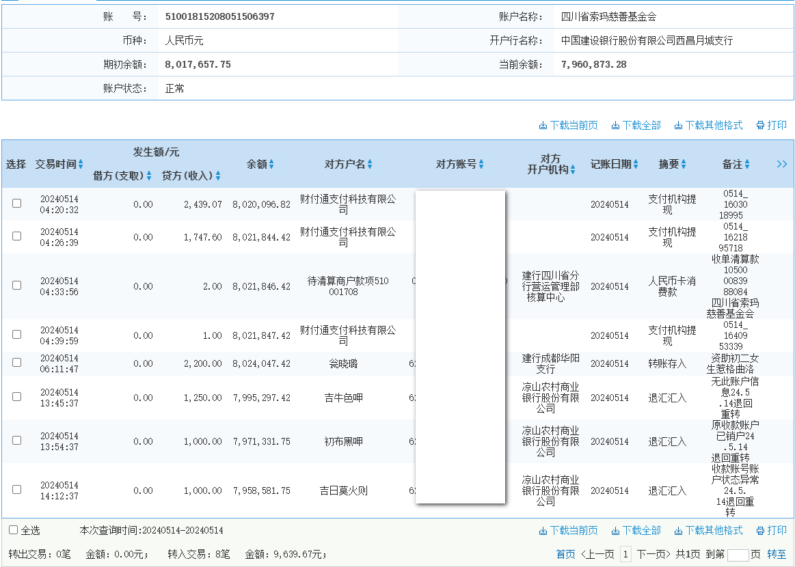Select the 04:20:32 transaction checkbox
Screen dimensions: 795x567
(x=16, y=203)
